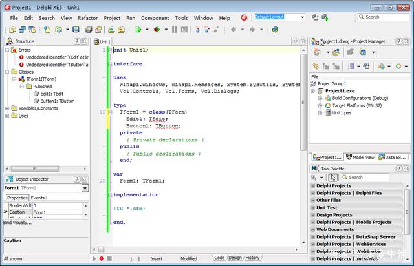Open the Run button dropdown arrow
The width and height of the screenshot is (414, 266).
click(147, 30)
